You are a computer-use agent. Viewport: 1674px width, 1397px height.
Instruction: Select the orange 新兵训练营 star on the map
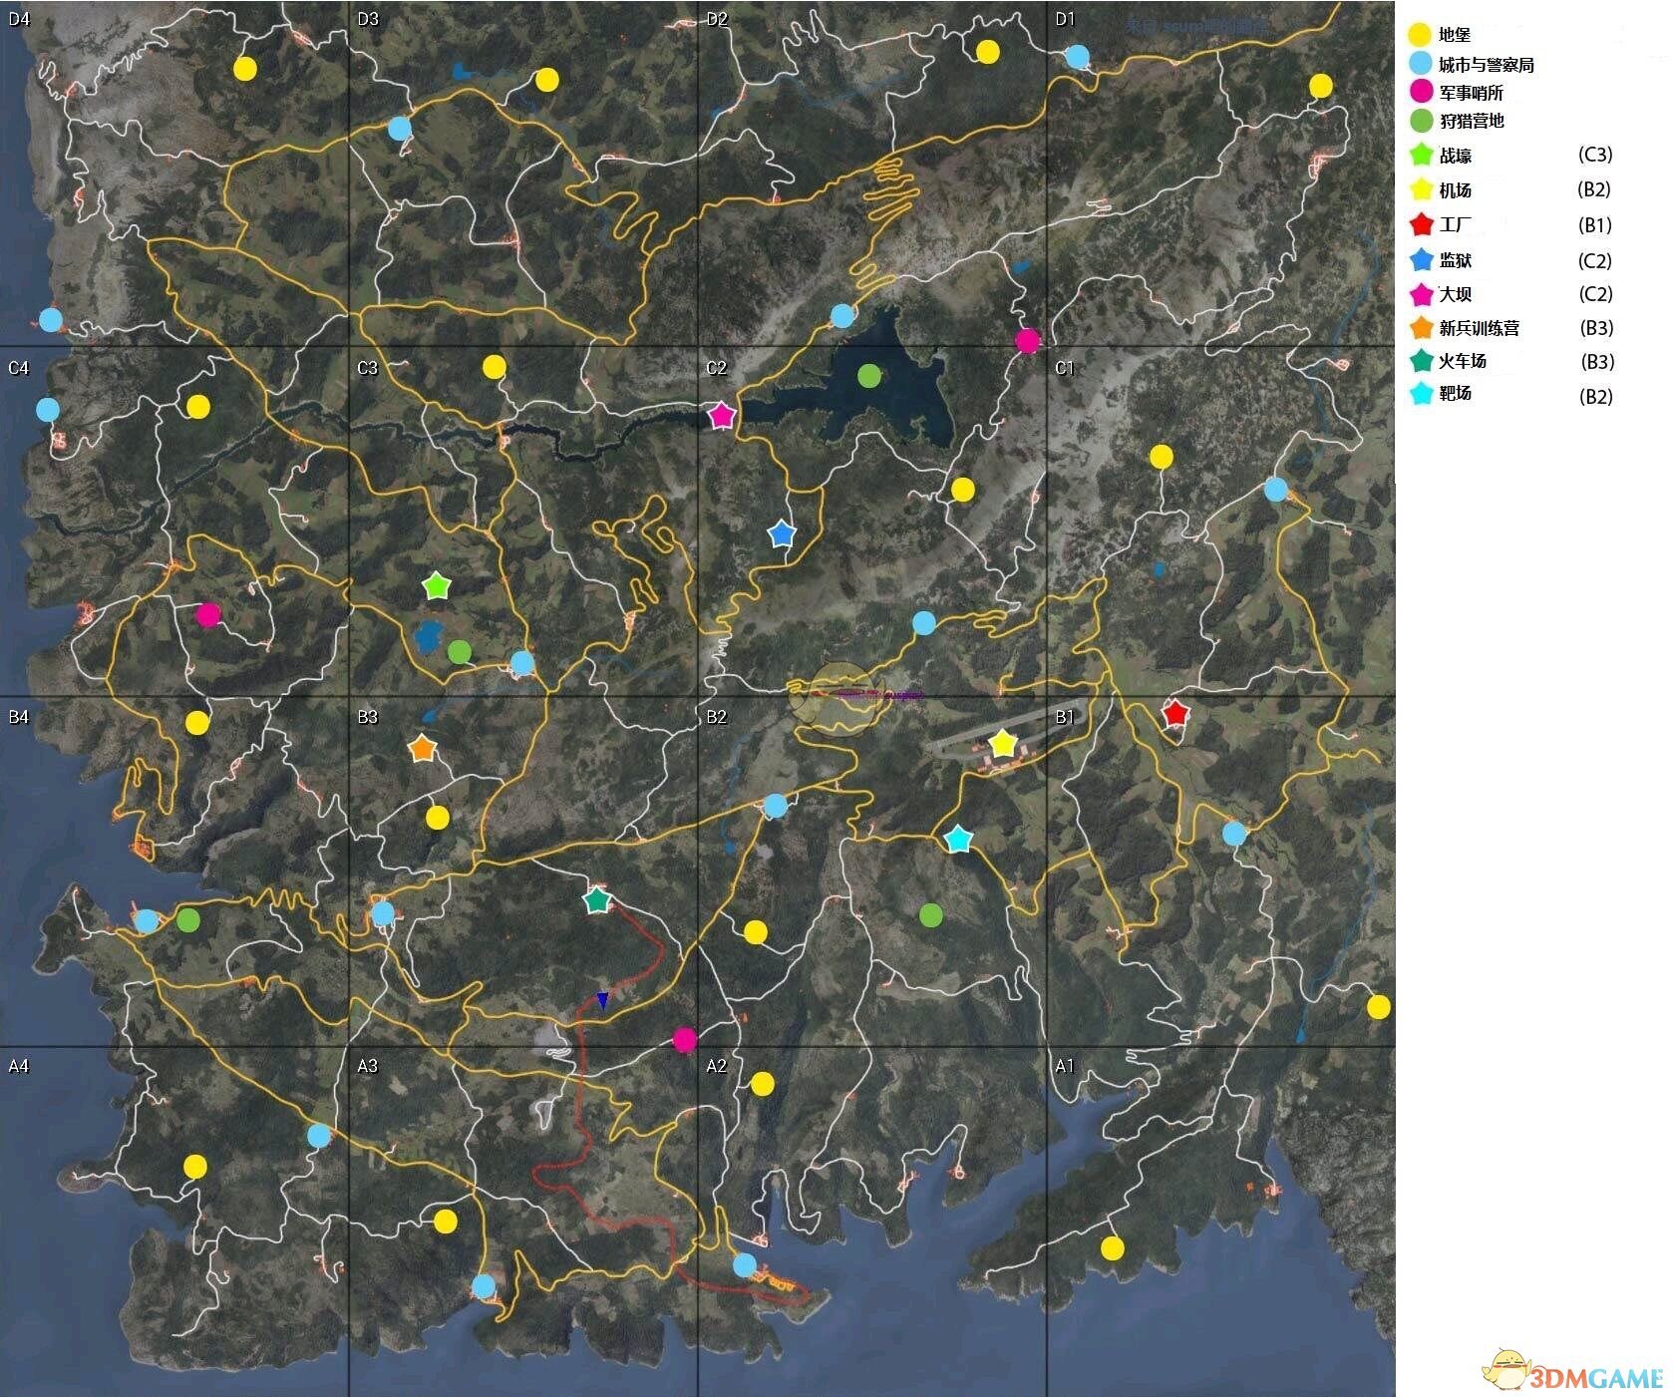(x=423, y=748)
